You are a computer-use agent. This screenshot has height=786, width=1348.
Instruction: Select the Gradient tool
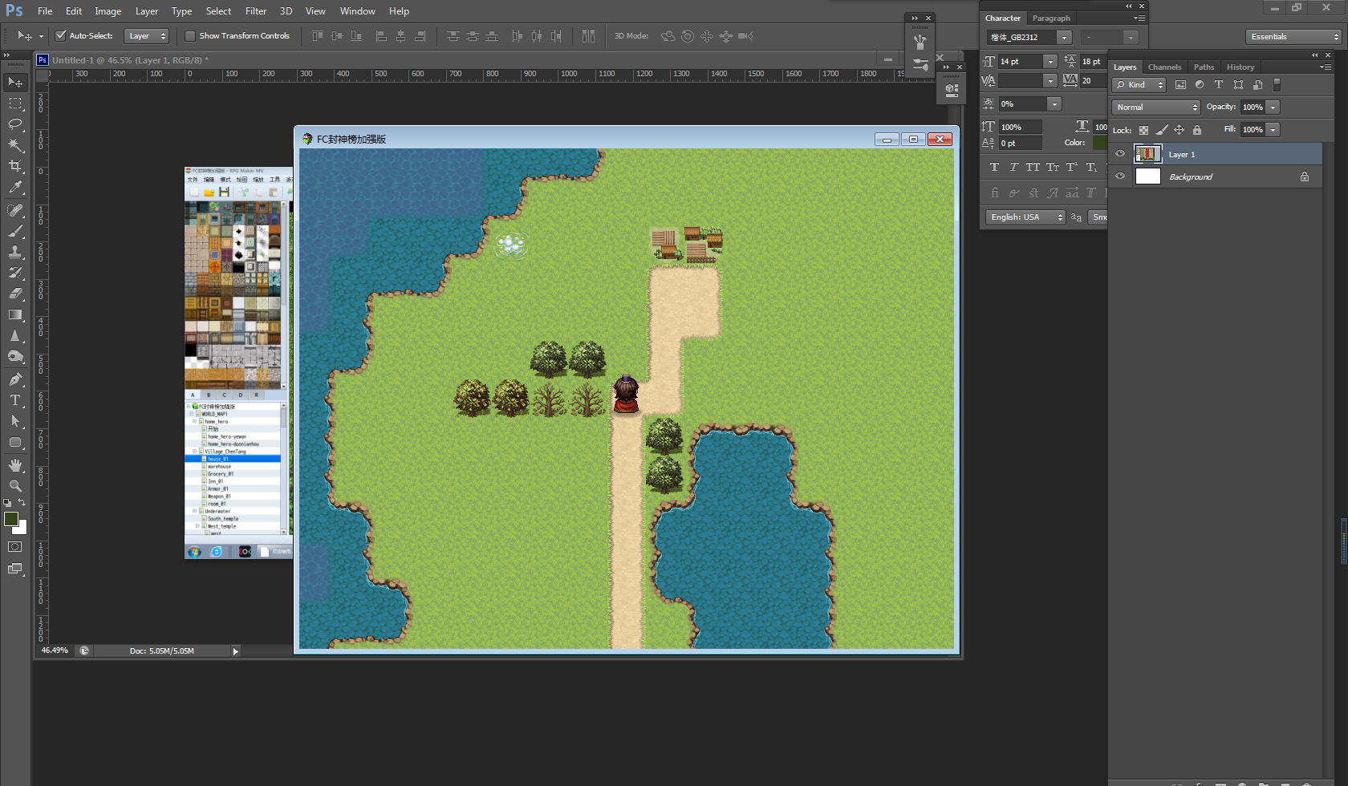15,314
